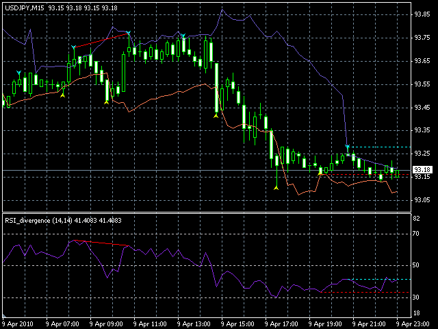Click the 9 Apr 2010 date label
Screen dimensions: 438x329
[18, 324]
